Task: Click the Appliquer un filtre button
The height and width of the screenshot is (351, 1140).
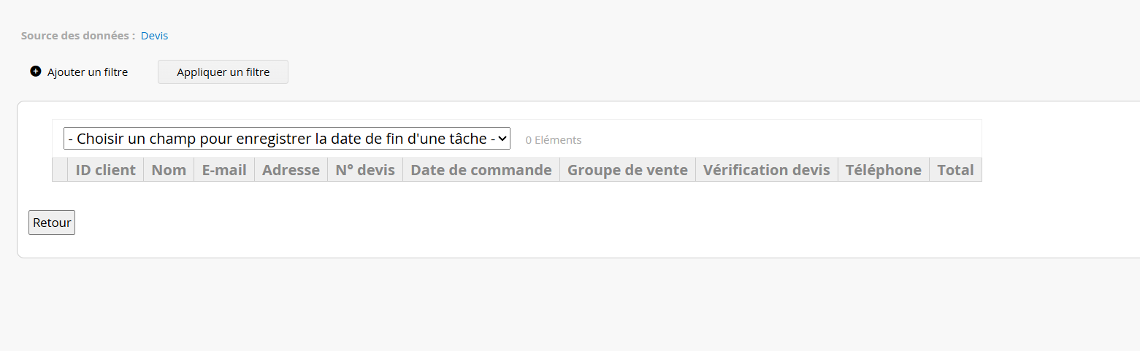Action: coord(223,72)
